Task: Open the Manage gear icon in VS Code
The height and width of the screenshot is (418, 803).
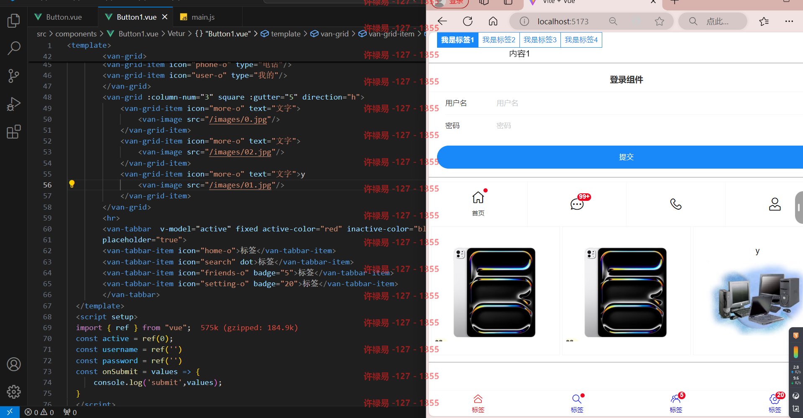Action: (x=14, y=392)
